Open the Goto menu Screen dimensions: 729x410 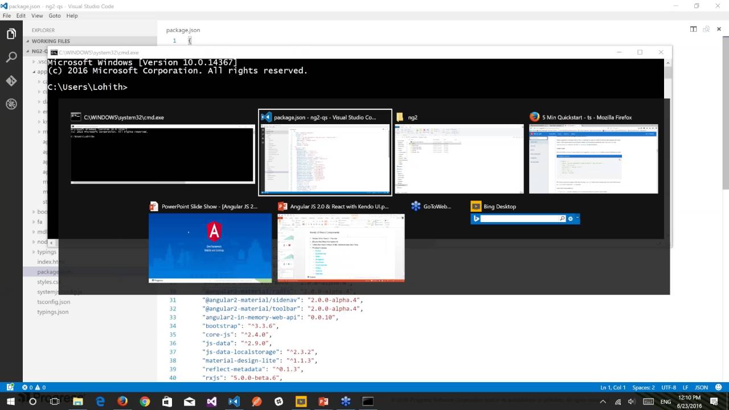click(x=55, y=16)
